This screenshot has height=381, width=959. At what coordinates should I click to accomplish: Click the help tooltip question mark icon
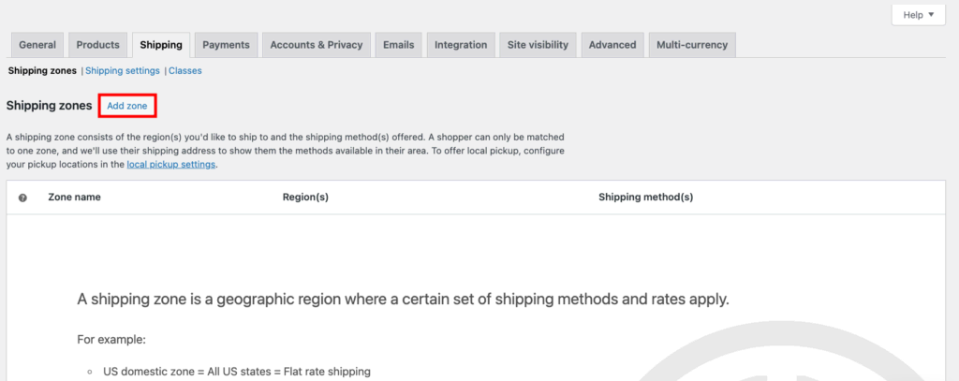pyautogui.click(x=22, y=198)
